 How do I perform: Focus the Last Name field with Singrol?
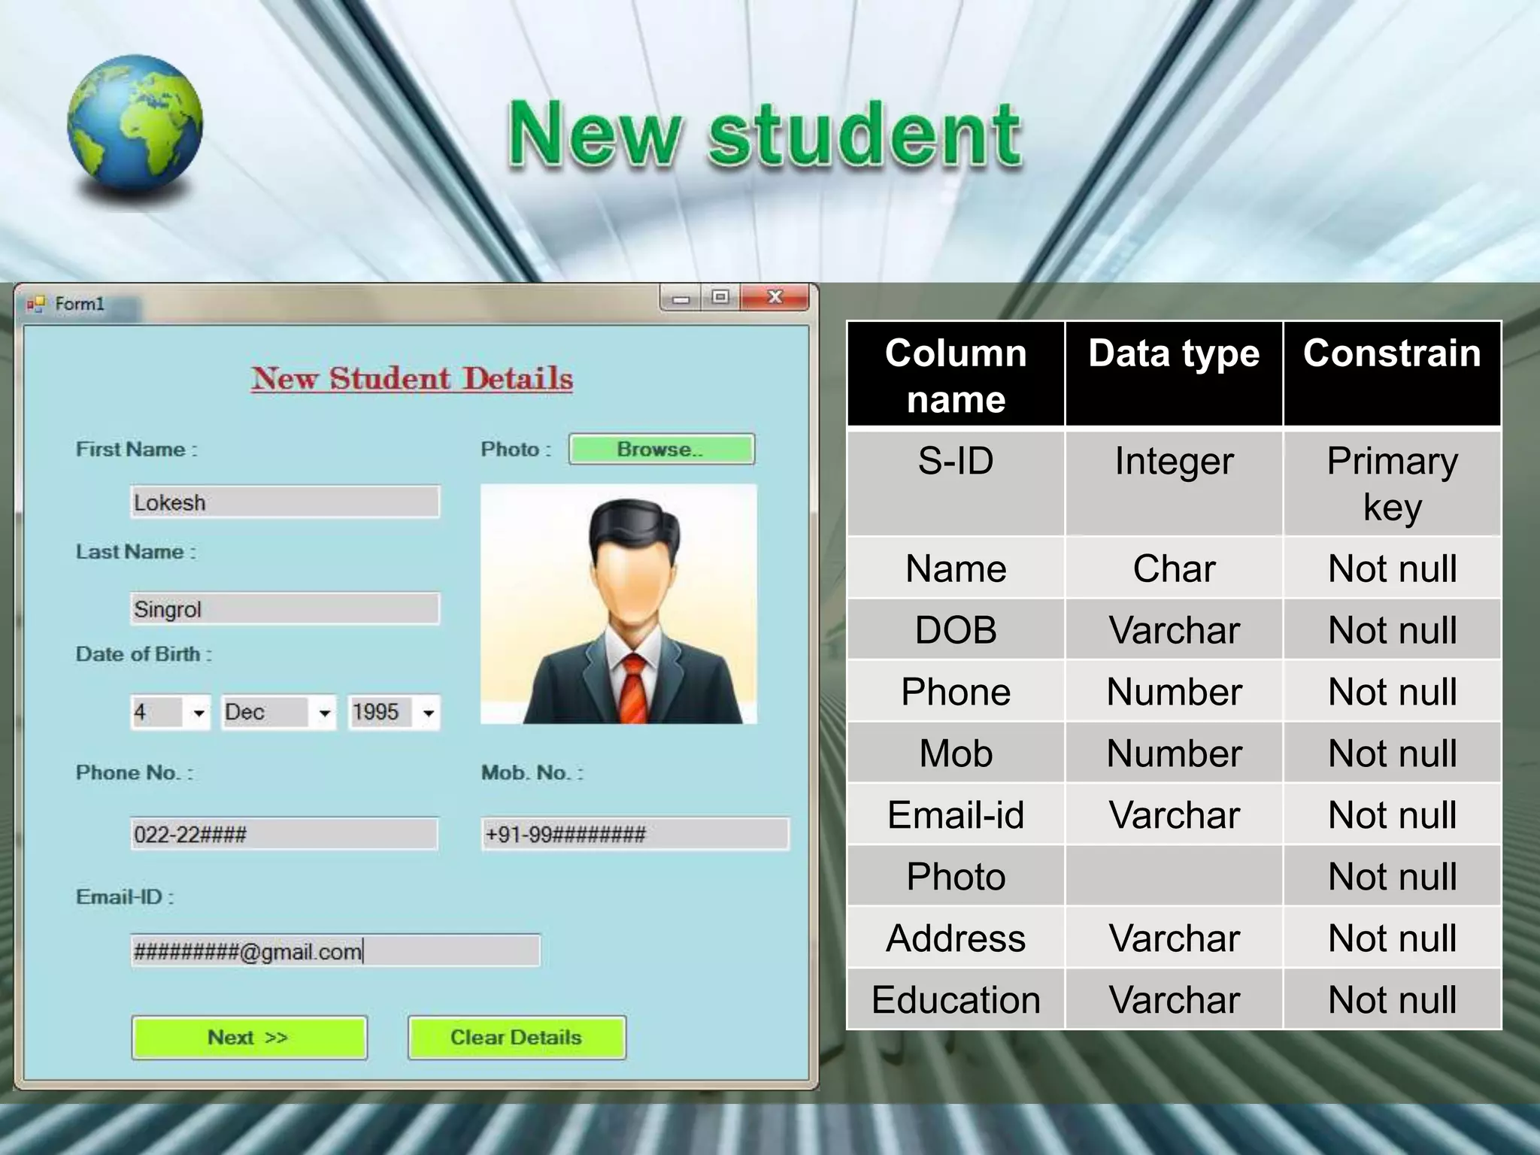pos(285,608)
